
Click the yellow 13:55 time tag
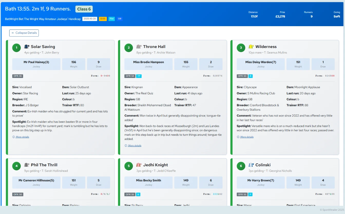(103, 19)
